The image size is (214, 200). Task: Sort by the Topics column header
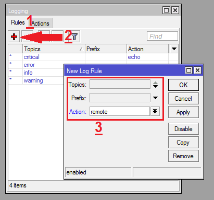tap(54, 49)
